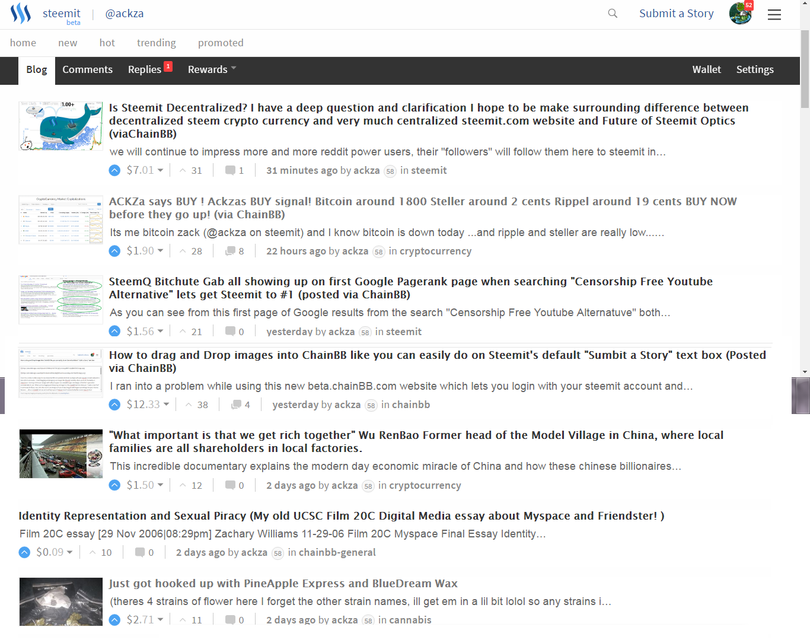Image resolution: width=810 pixels, height=643 pixels.
Task: Go to the hot feed
Action: coord(107,43)
